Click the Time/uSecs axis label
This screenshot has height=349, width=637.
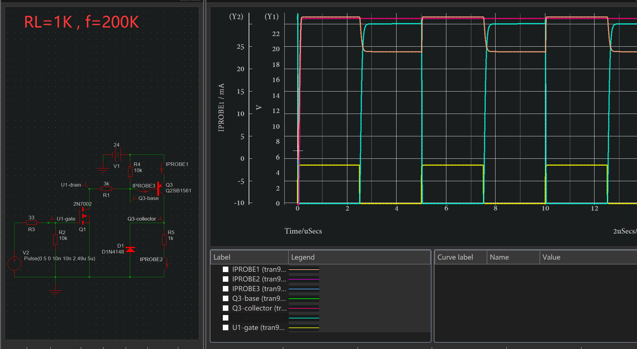coord(303,231)
